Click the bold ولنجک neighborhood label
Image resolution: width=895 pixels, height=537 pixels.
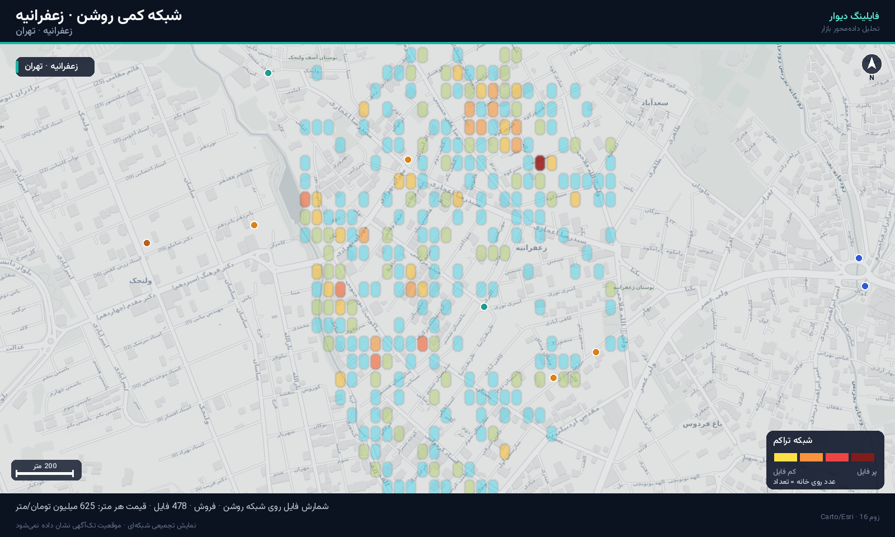click(x=140, y=280)
